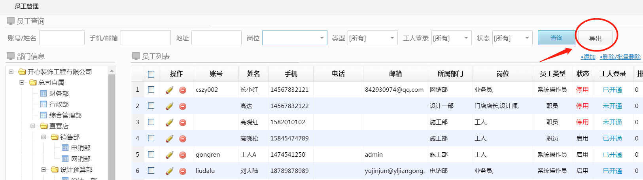Click the 员工管理 tab title
The width and height of the screenshot is (643, 180).
point(26,6)
